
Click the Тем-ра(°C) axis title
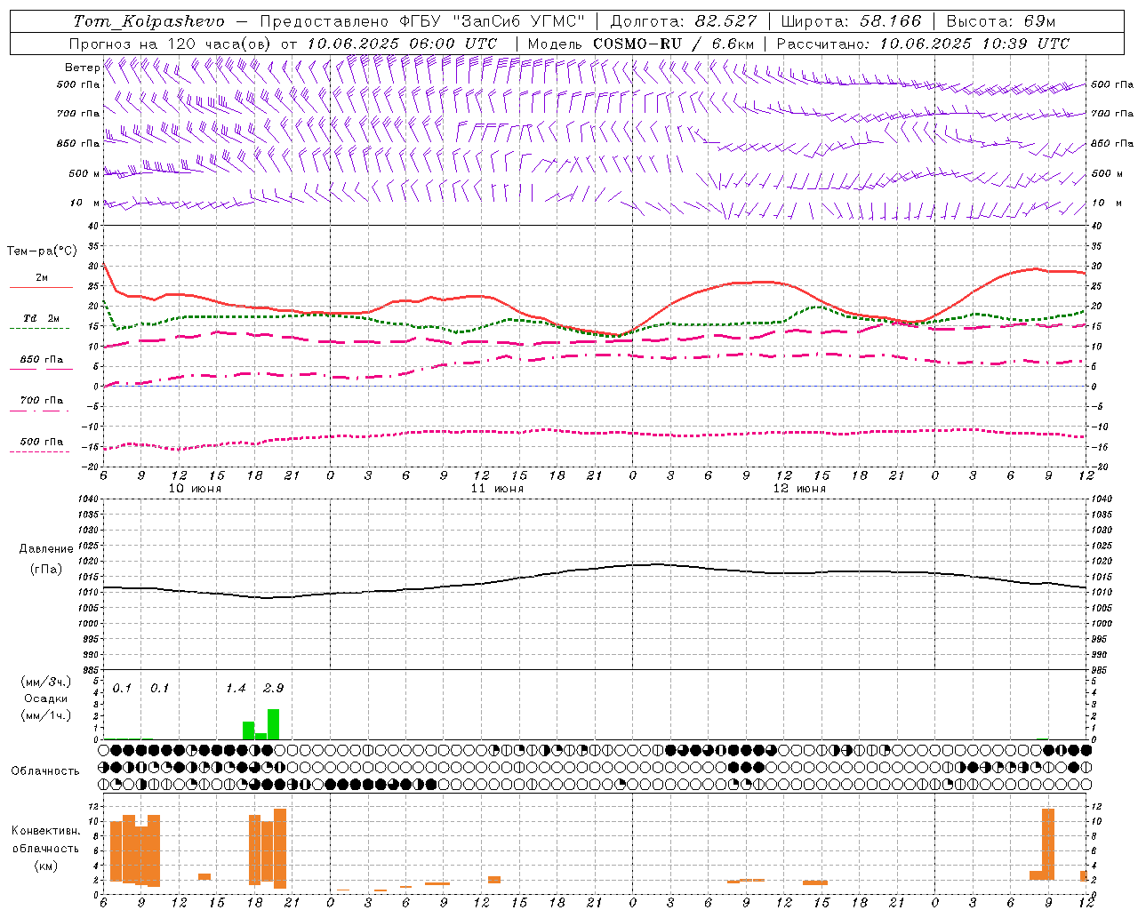click(x=42, y=251)
